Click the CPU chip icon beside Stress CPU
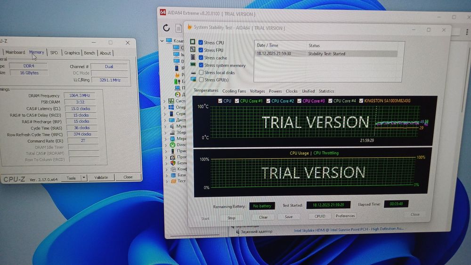471x265 pixels. tap(193, 42)
